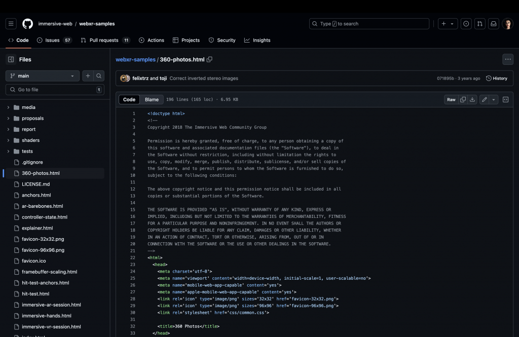Copy raw file contents icon
Viewport: 519px width, 337px height.
pyautogui.click(x=463, y=100)
